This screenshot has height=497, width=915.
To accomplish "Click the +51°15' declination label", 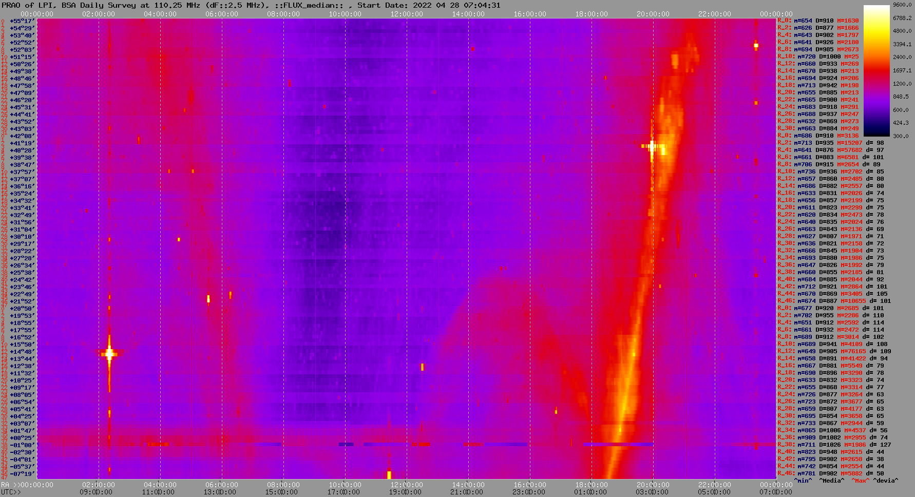I will [22, 57].
